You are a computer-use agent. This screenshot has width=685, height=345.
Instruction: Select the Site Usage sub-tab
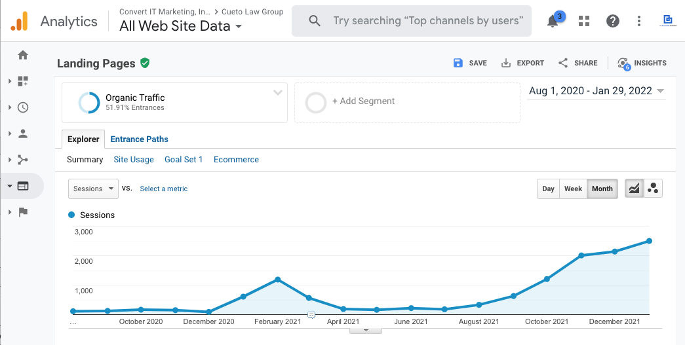(x=134, y=160)
